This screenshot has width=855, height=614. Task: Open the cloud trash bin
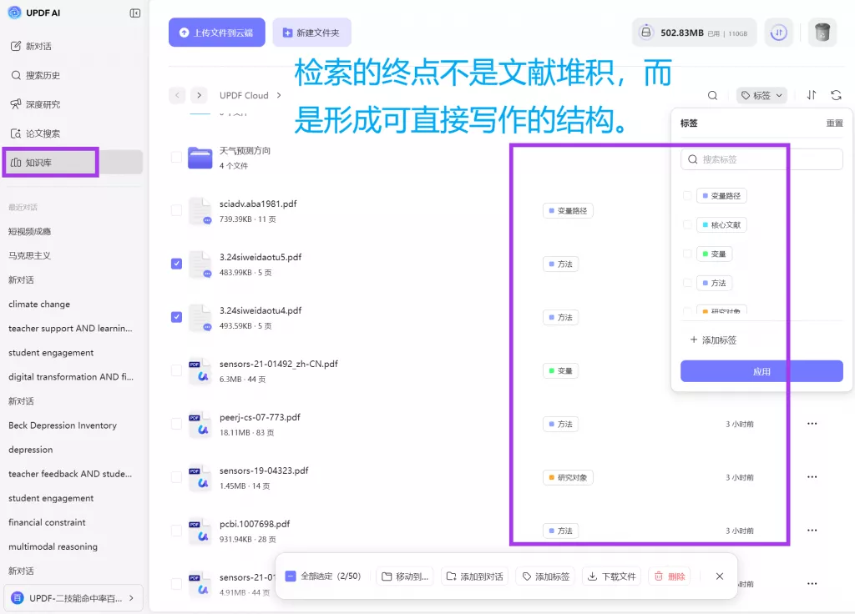822,33
